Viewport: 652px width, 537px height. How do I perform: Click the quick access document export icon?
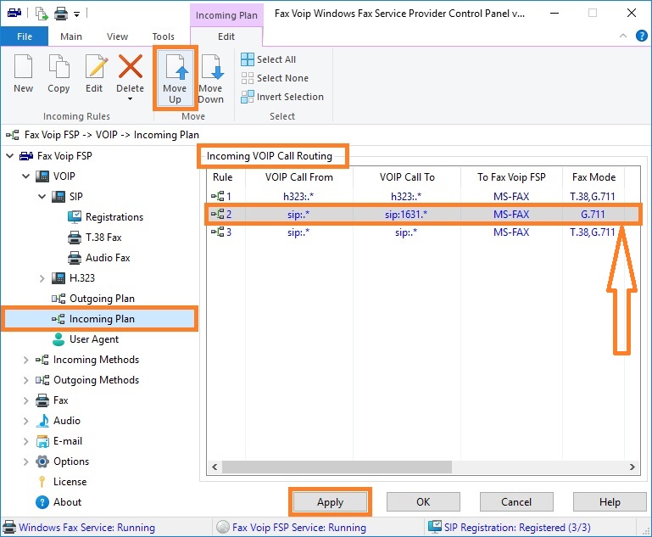[42, 14]
